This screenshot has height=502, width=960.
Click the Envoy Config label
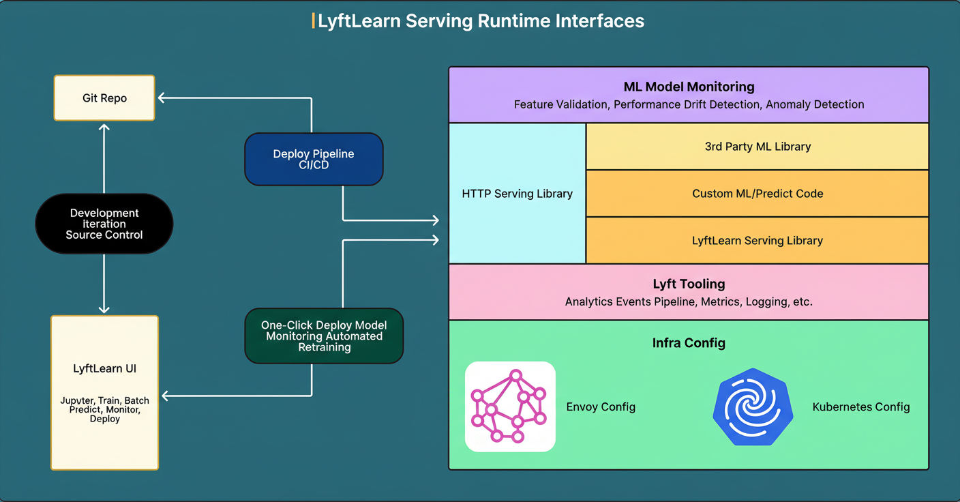click(x=601, y=407)
